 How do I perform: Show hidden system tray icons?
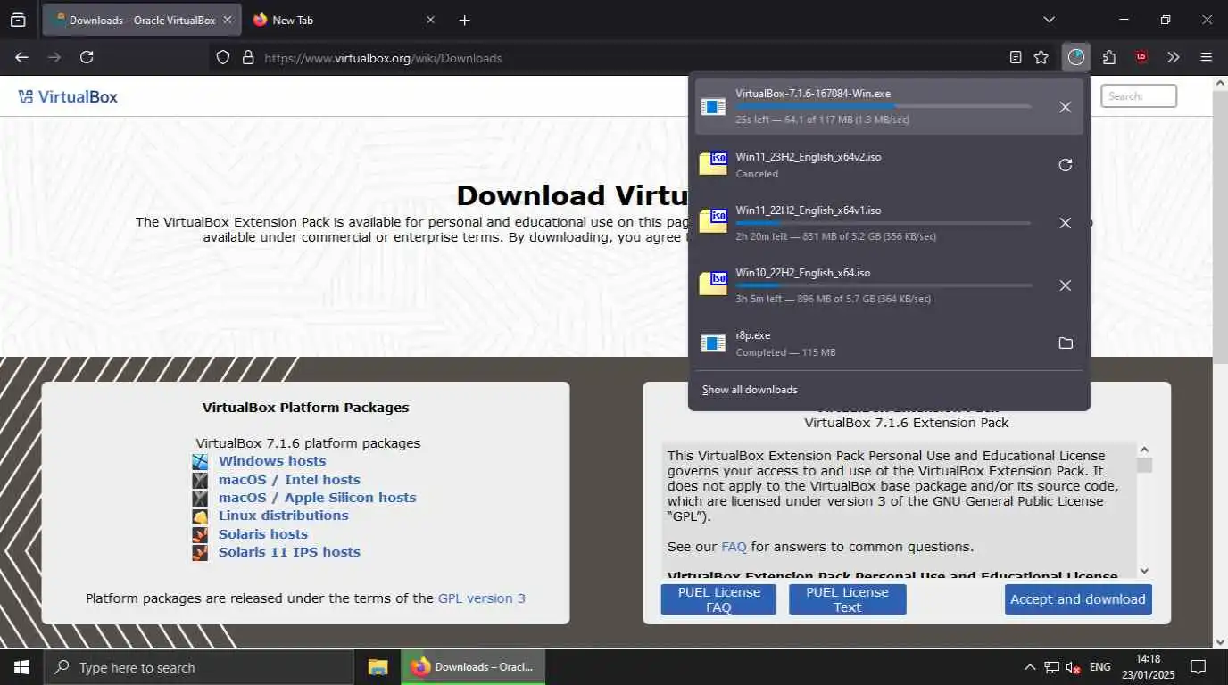point(1030,667)
